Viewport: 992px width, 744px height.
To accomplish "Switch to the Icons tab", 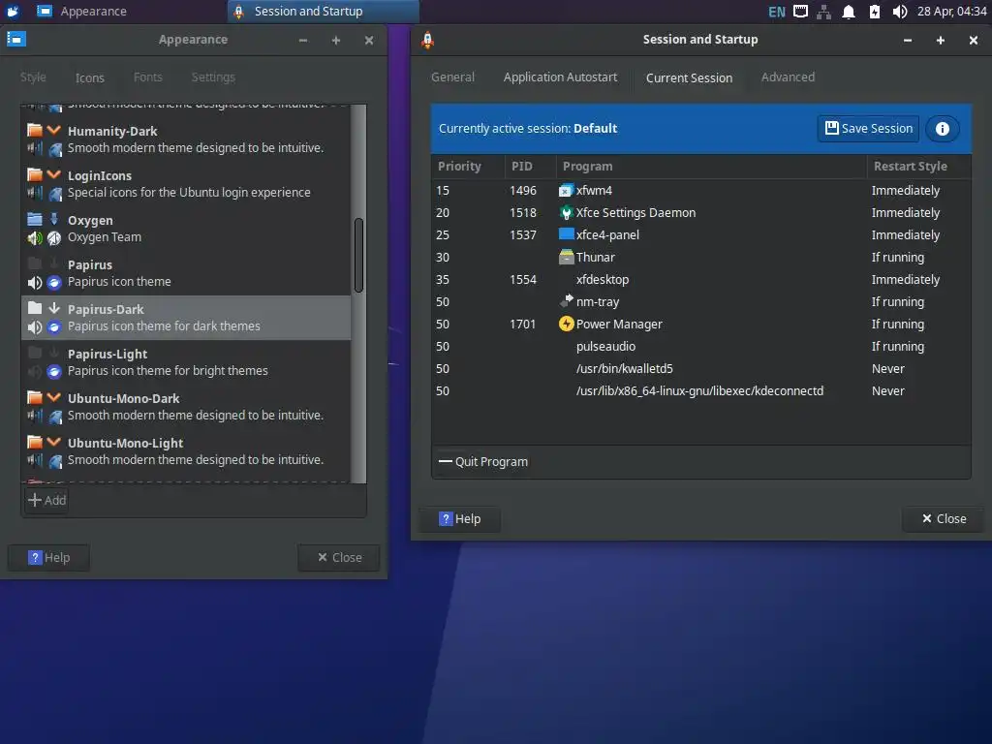I will click(x=90, y=77).
